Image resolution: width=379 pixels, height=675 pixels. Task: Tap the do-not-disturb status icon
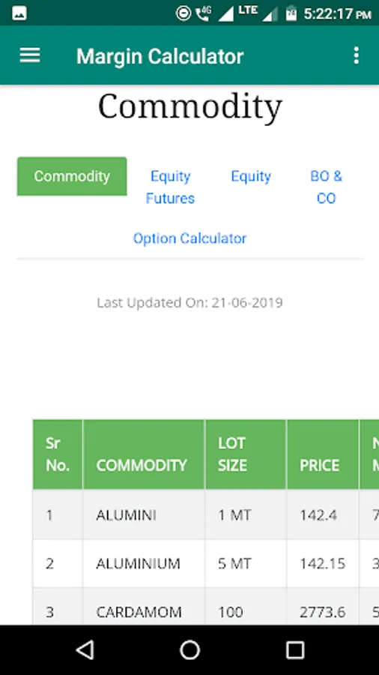183,13
